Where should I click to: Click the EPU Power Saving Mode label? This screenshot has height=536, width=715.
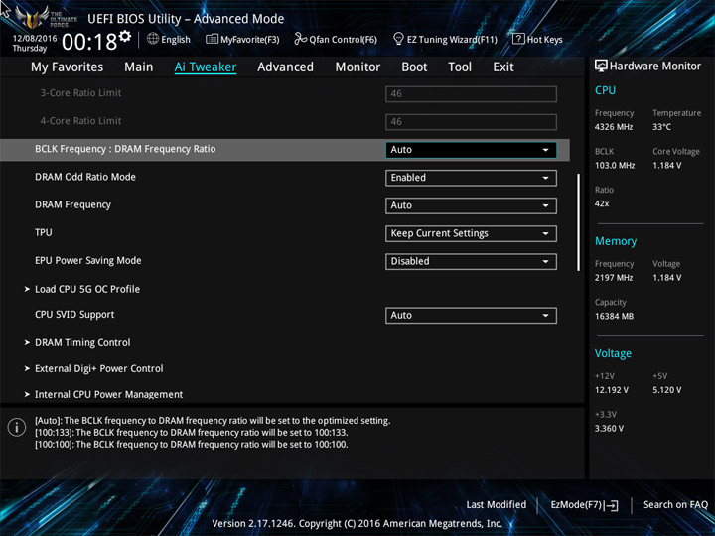pyautogui.click(x=88, y=261)
